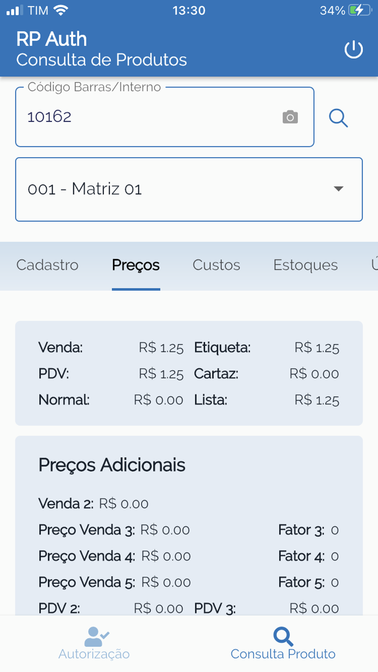Screen dimensions: 378x672
Task: Tap the Autorização label in bottom bar
Action: [x=94, y=654]
